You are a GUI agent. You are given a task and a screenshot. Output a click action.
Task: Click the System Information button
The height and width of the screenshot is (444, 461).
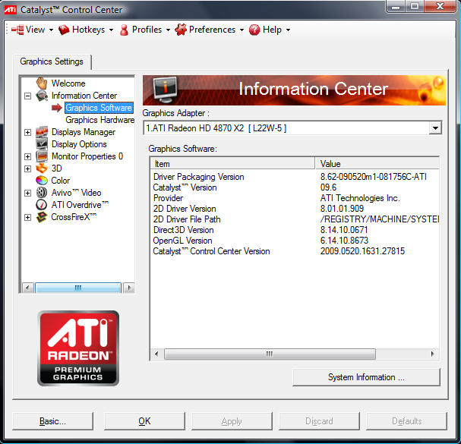point(366,377)
